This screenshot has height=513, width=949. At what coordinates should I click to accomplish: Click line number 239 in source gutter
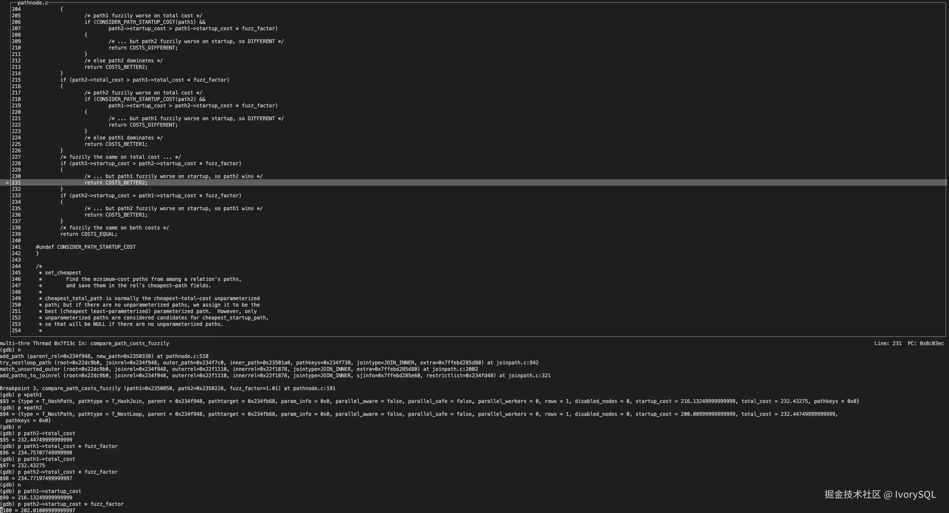tap(16, 234)
